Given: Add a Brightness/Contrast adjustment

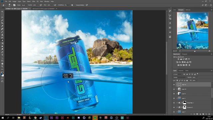Looking at the screenshot, I should click(x=178, y=59).
